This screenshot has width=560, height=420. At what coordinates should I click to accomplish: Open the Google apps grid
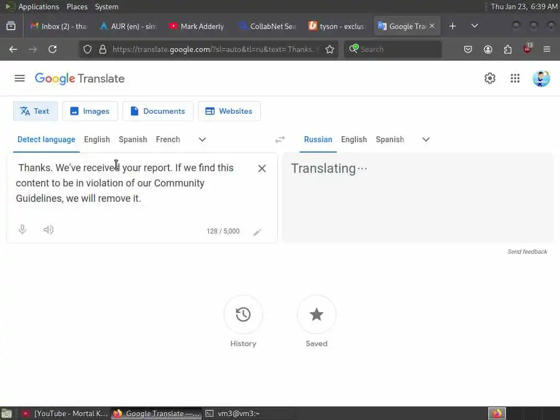point(515,78)
